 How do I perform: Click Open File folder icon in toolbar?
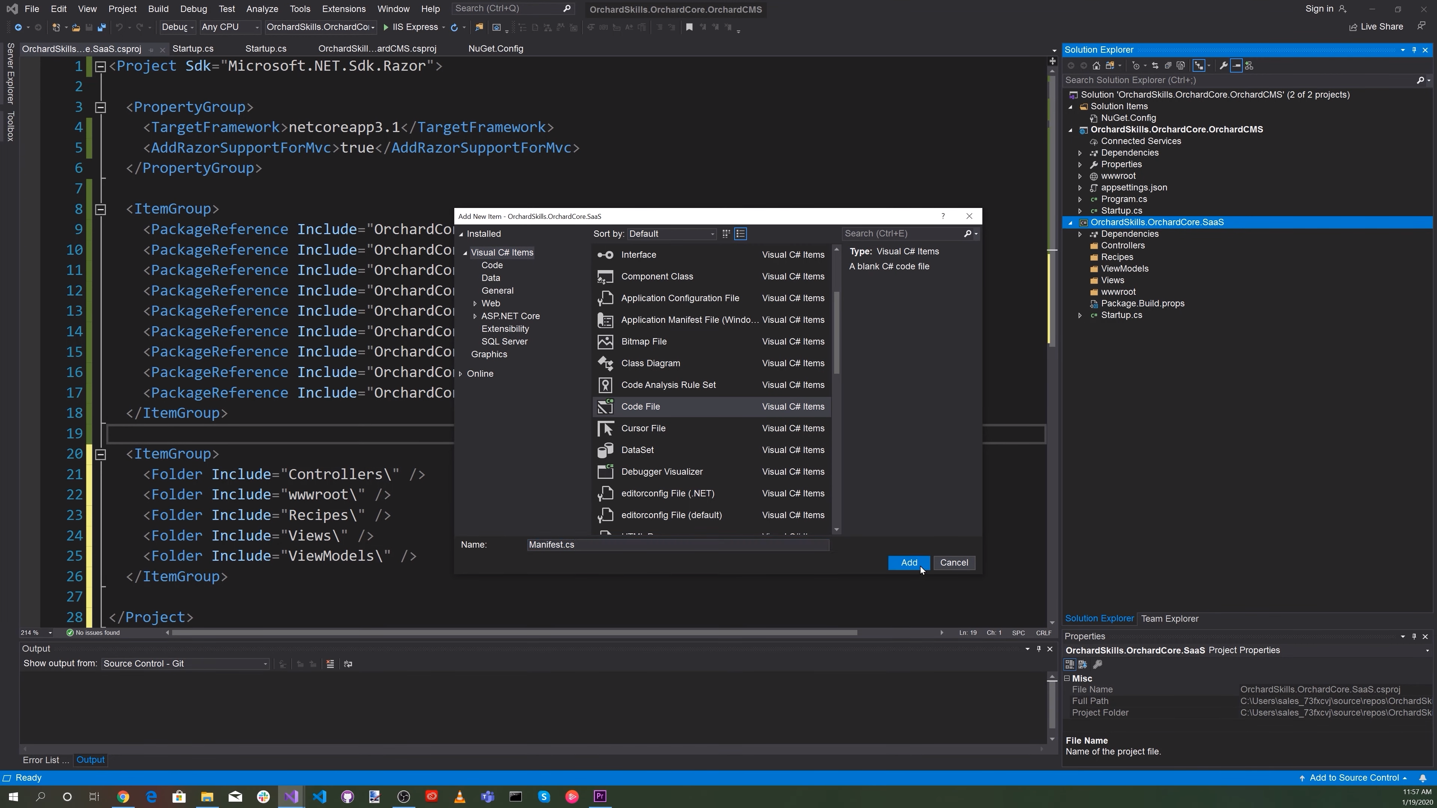click(x=76, y=27)
